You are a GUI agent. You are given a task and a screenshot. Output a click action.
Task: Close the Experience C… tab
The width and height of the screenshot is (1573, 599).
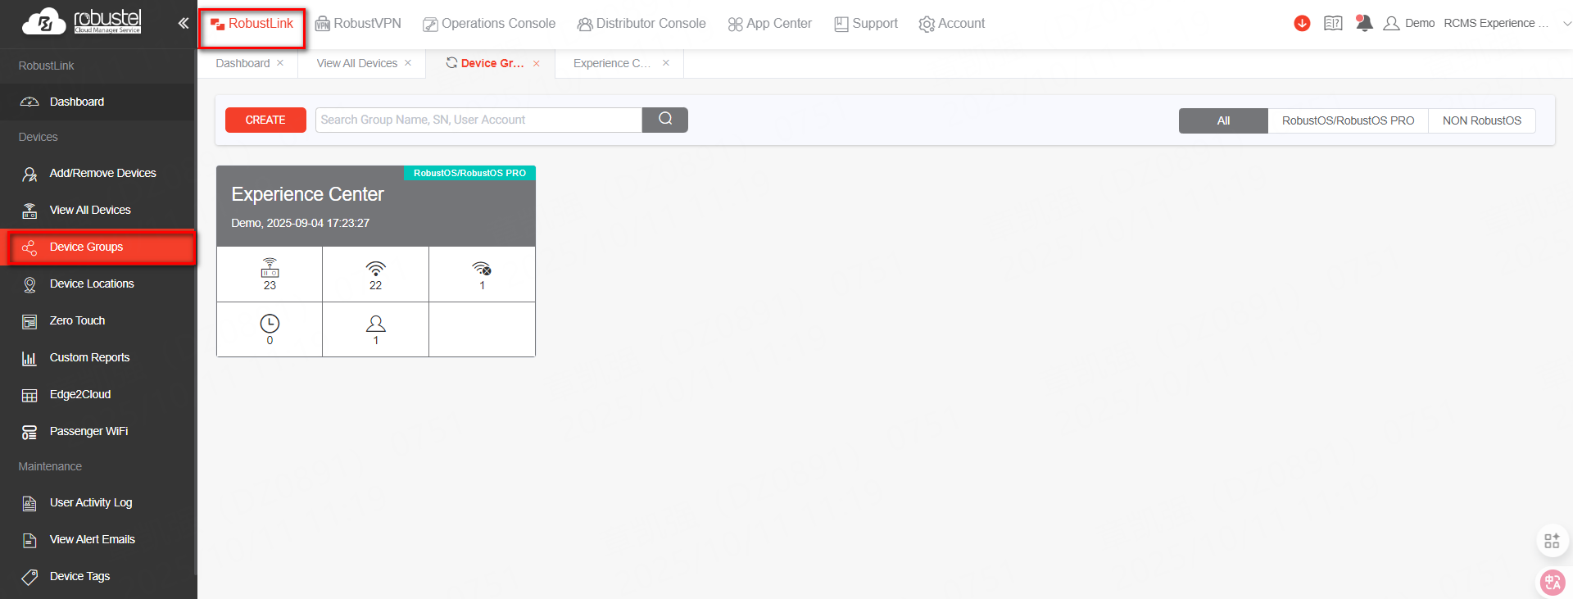(x=666, y=63)
